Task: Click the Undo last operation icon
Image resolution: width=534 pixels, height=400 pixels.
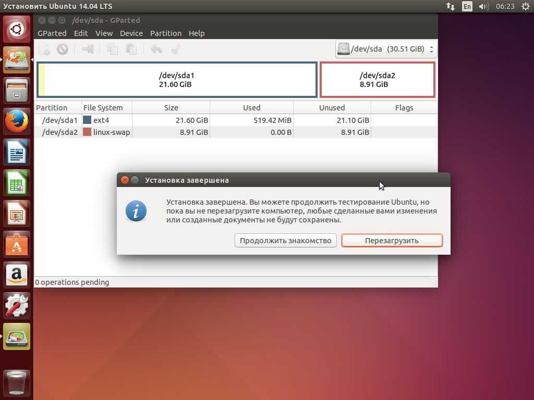Action: (156, 49)
